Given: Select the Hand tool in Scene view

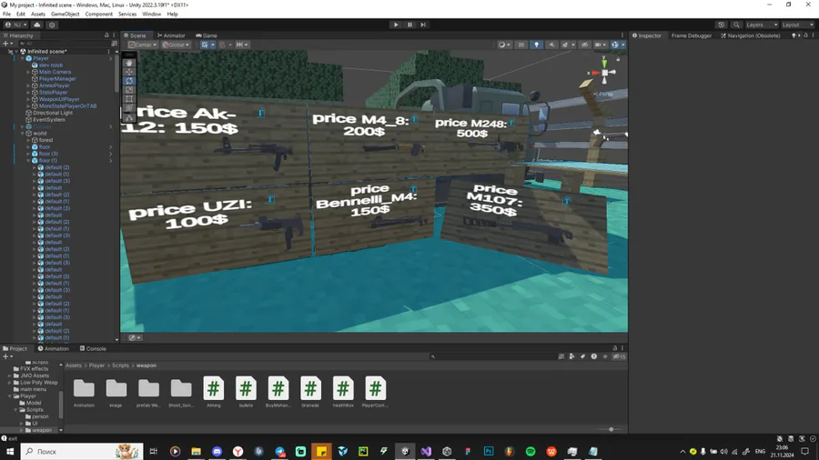Looking at the screenshot, I should tap(129, 63).
